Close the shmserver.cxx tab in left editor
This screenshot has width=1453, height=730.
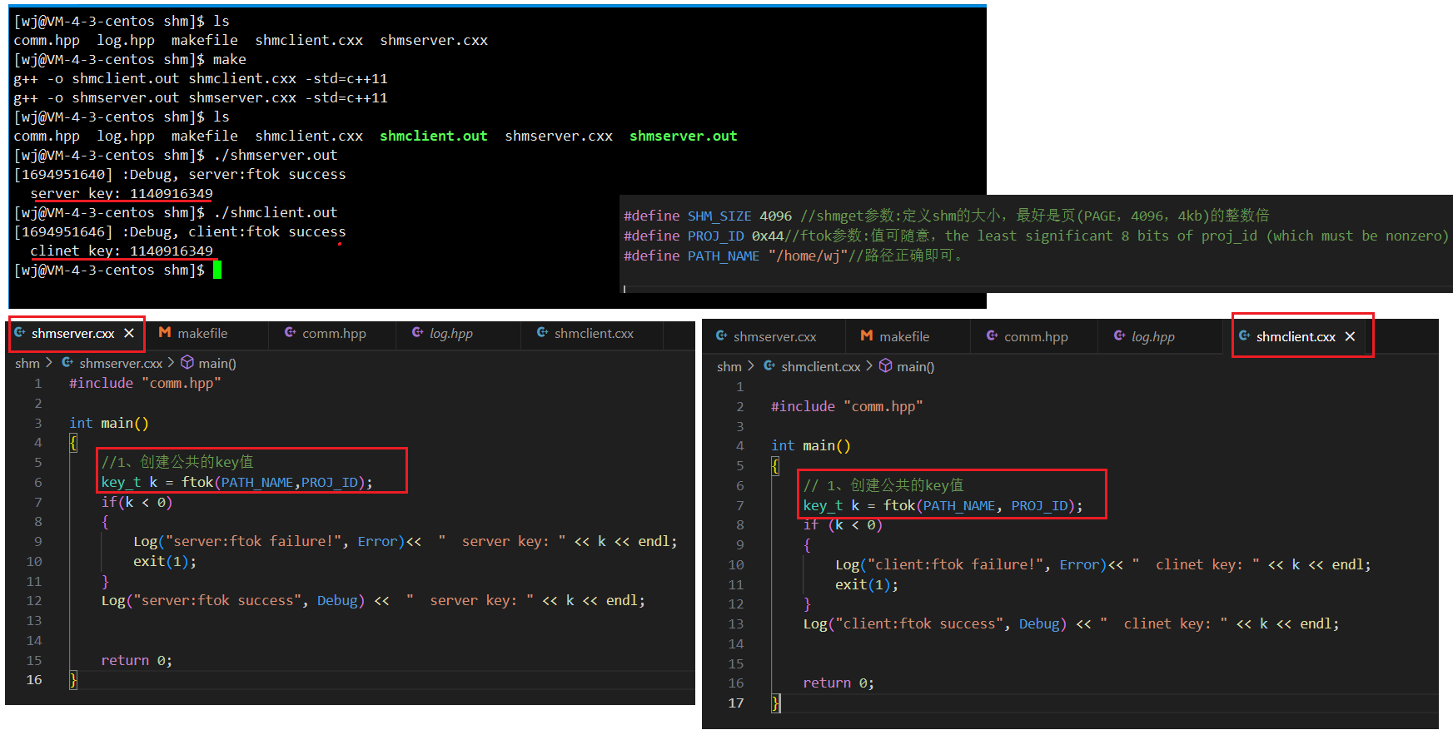(129, 333)
